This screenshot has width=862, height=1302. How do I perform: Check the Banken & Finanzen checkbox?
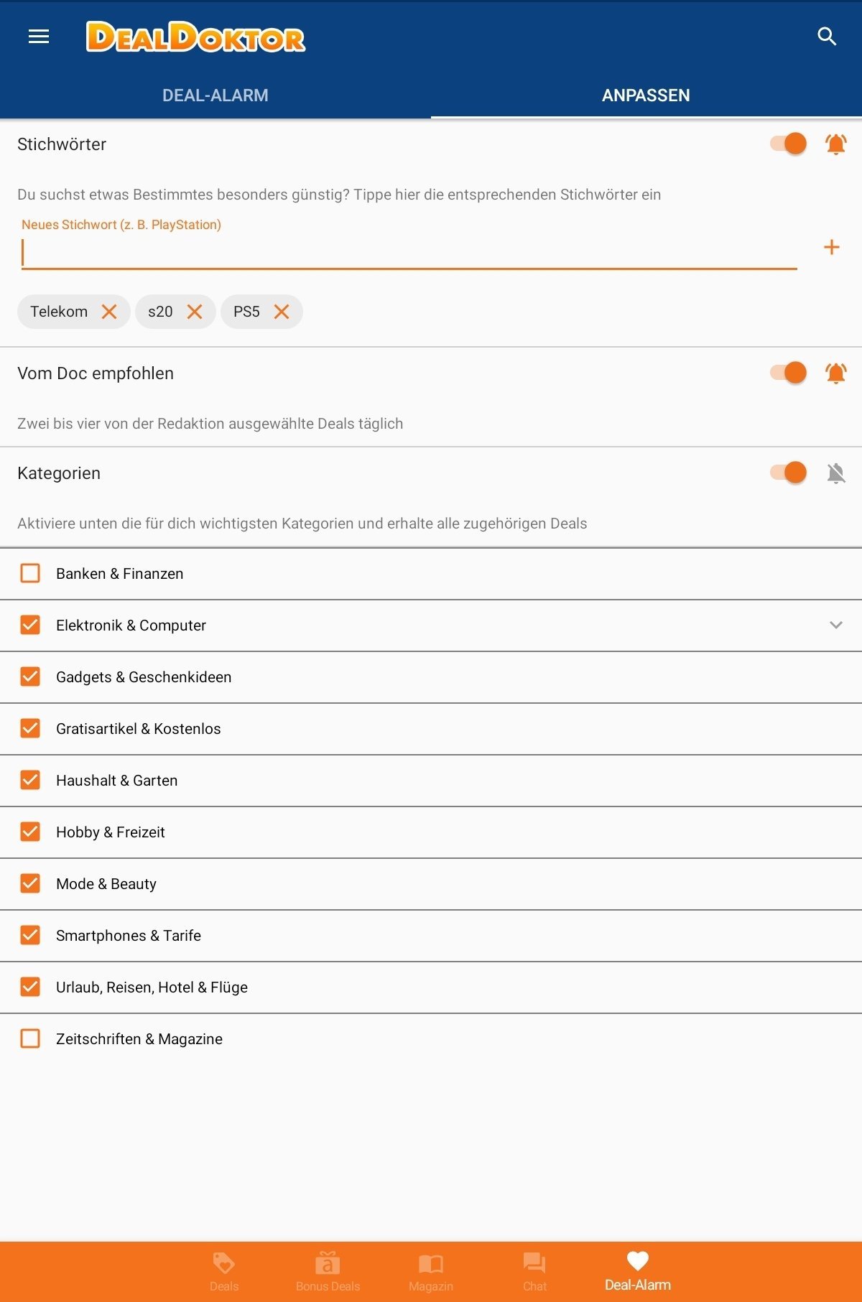[x=30, y=573]
